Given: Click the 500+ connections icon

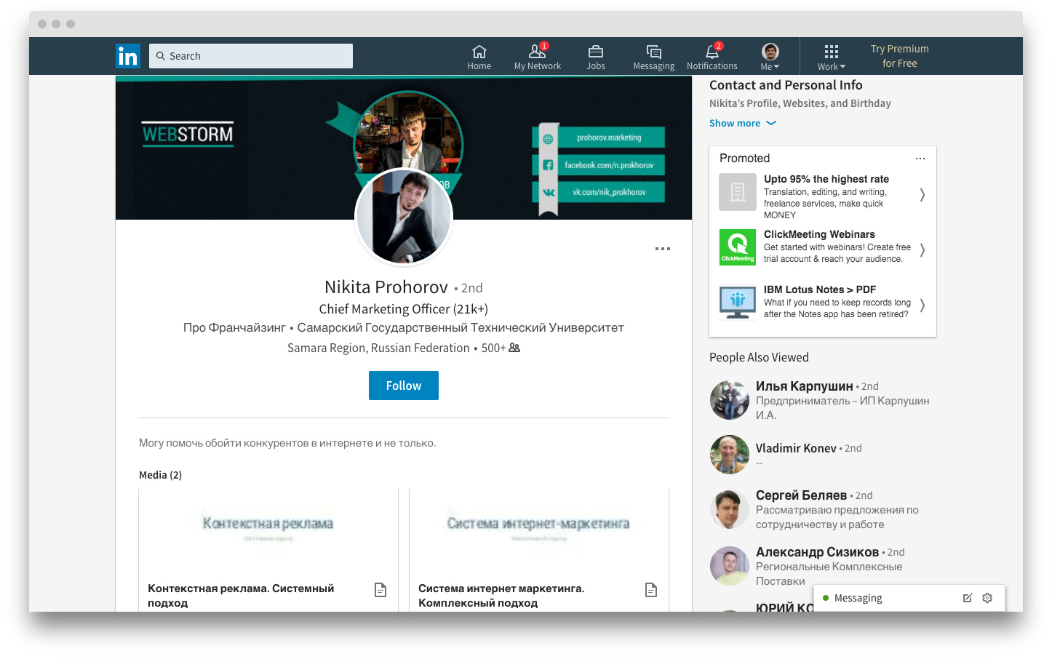Looking at the screenshot, I should [x=514, y=348].
